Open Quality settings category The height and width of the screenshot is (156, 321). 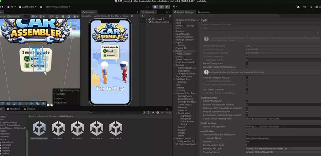pos(179,56)
